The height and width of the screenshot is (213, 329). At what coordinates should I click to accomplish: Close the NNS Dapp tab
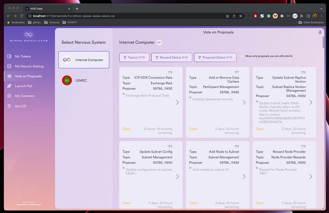pyautogui.click(x=69, y=9)
